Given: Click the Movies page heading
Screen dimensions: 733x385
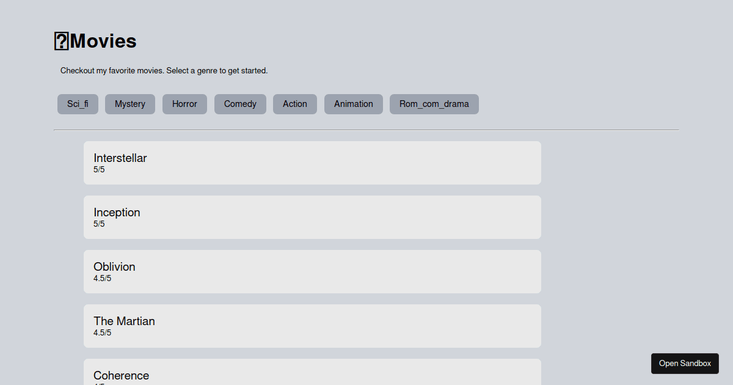Looking at the screenshot, I should (103, 42).
